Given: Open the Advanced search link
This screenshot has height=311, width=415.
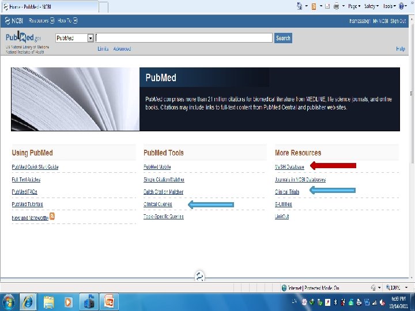Looking at the screenshot, I should click(x=122, y=48).
